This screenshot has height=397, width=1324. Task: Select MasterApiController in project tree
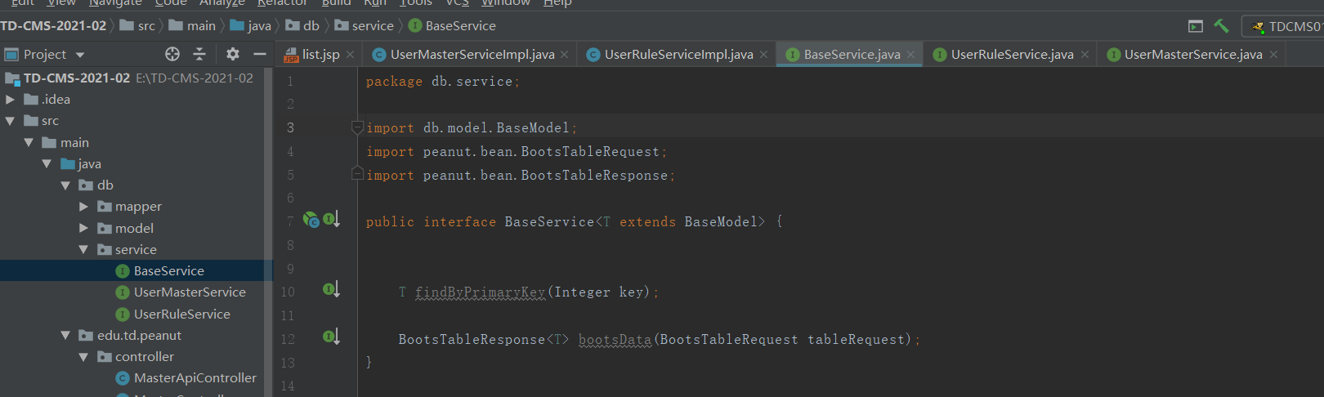186,377
